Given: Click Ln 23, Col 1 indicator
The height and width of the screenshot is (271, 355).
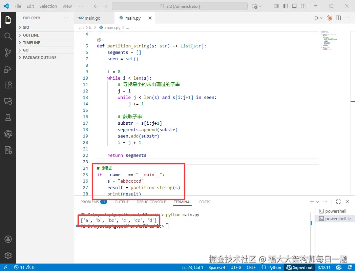Looking at the screenshot, I should [x=193, y=267].
